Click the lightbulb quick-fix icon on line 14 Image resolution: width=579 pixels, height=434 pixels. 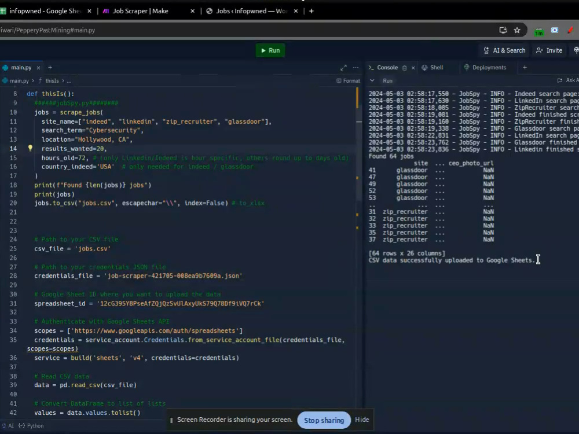[x=30, y=148]
